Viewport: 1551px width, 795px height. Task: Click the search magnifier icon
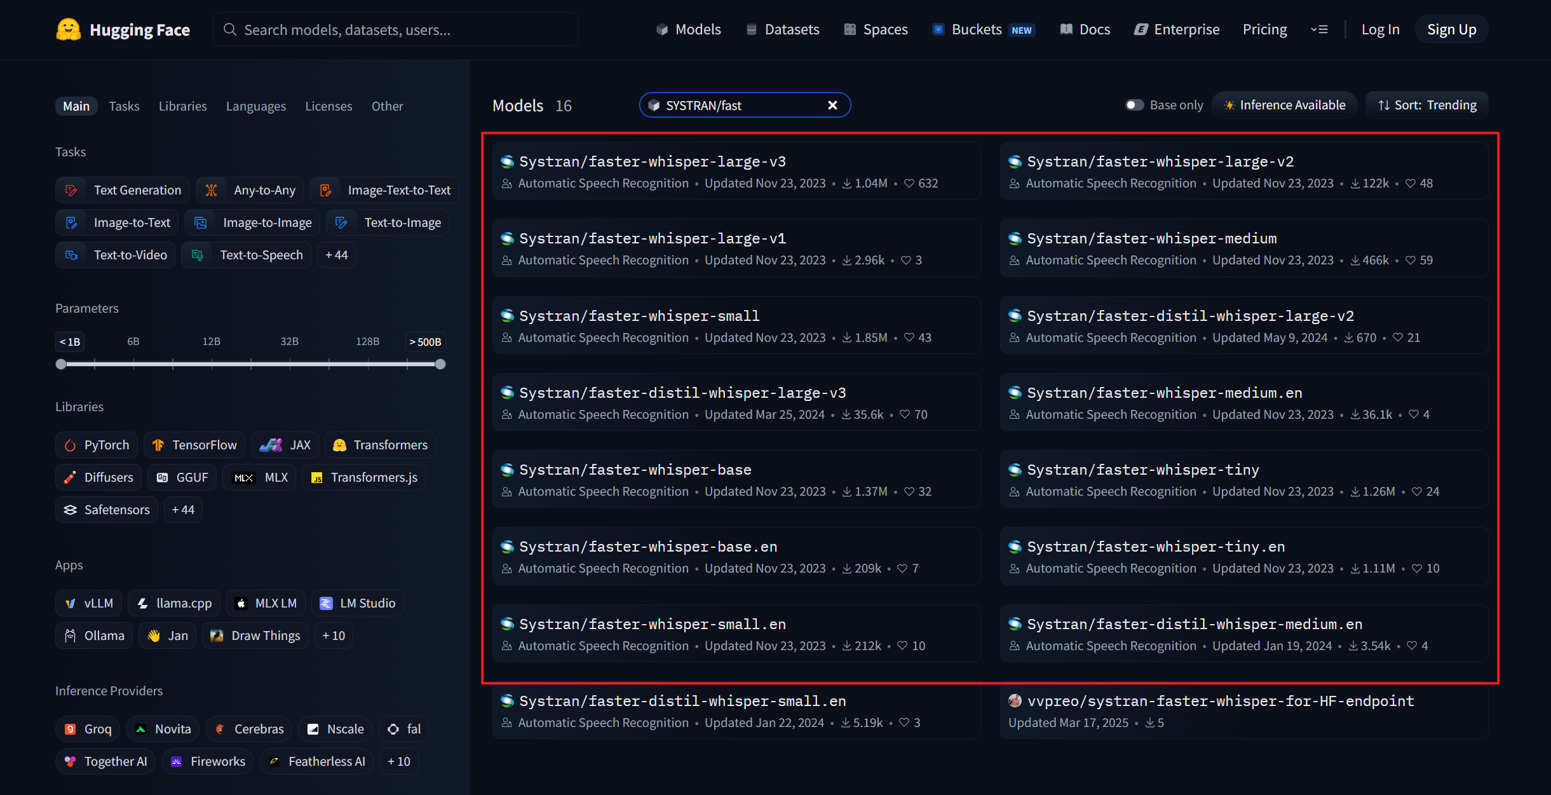(x=230, y=30)
